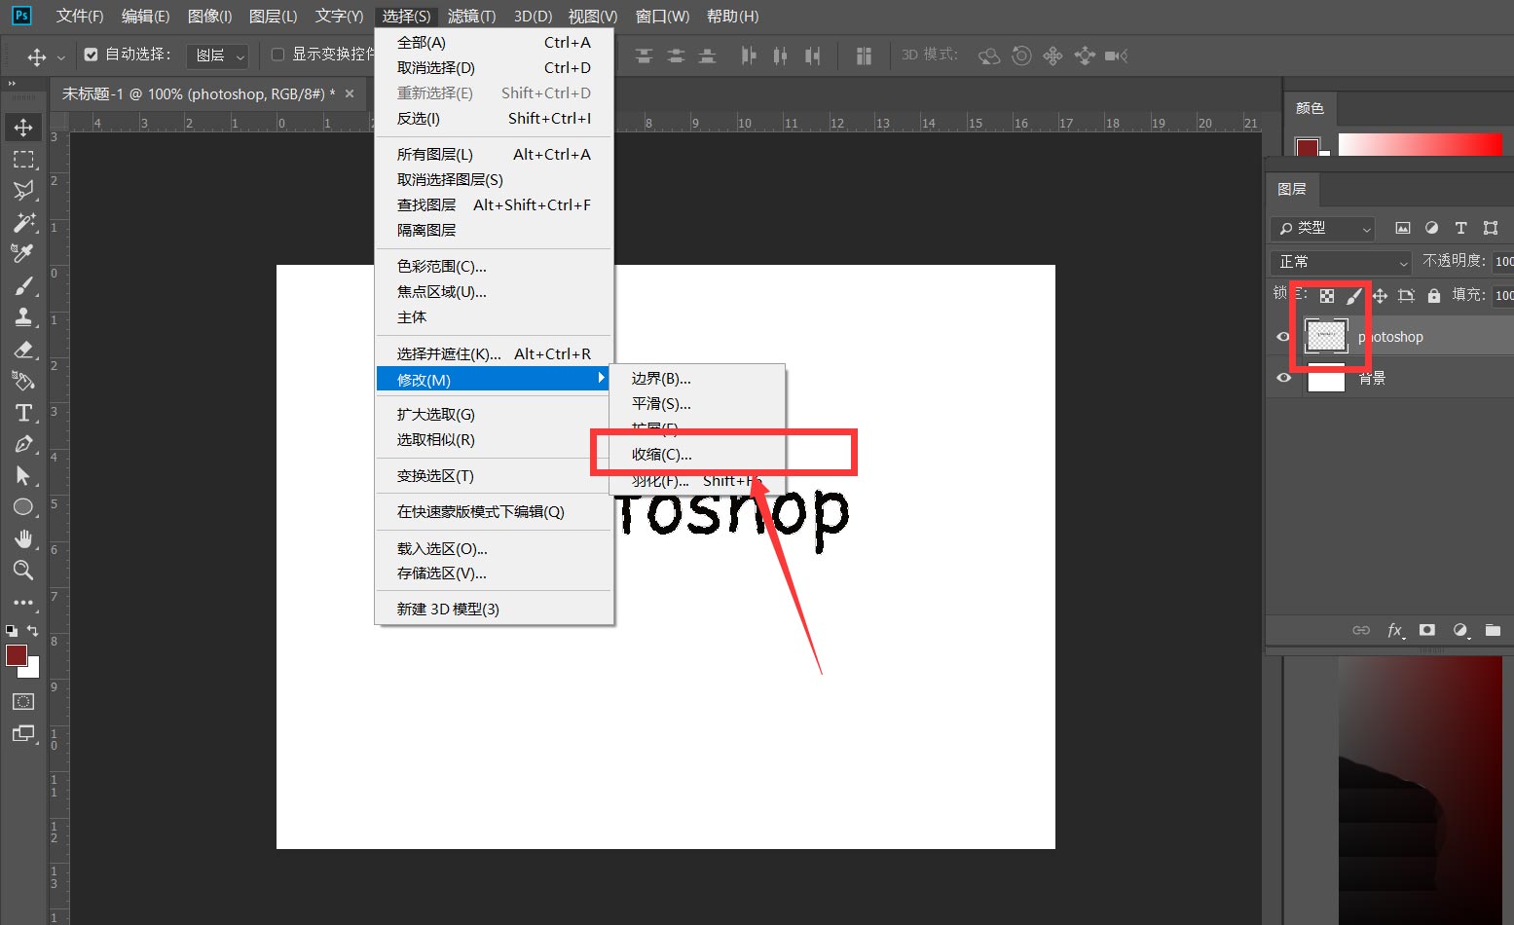This screenshot has height=925, width=1514.
Task: Click 变换选区(T) menu entry
Action: 495,475
